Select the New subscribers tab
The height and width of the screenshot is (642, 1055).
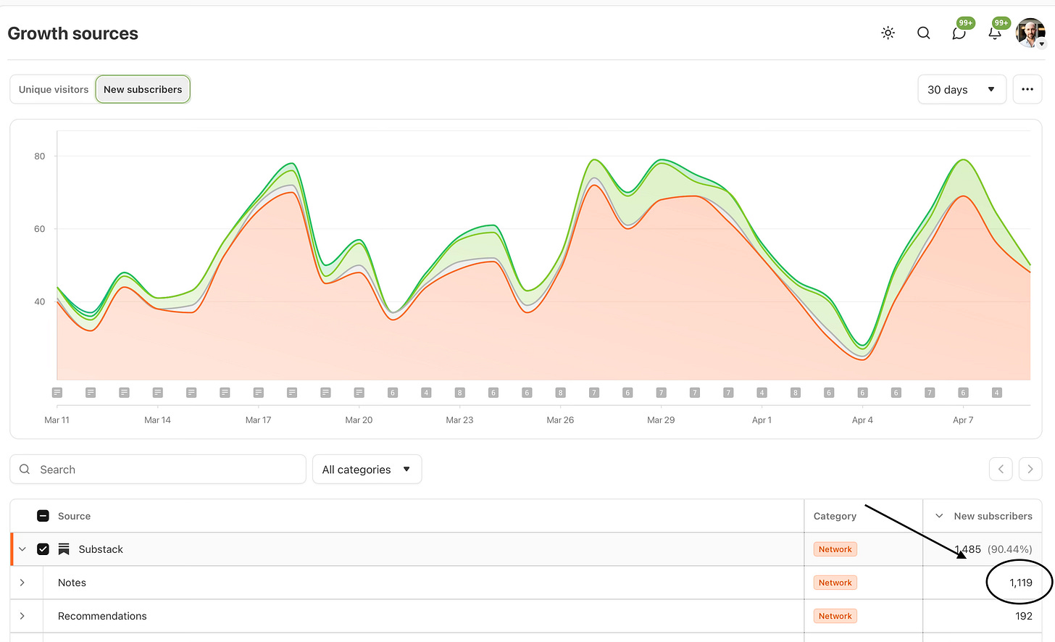point(142,89)
